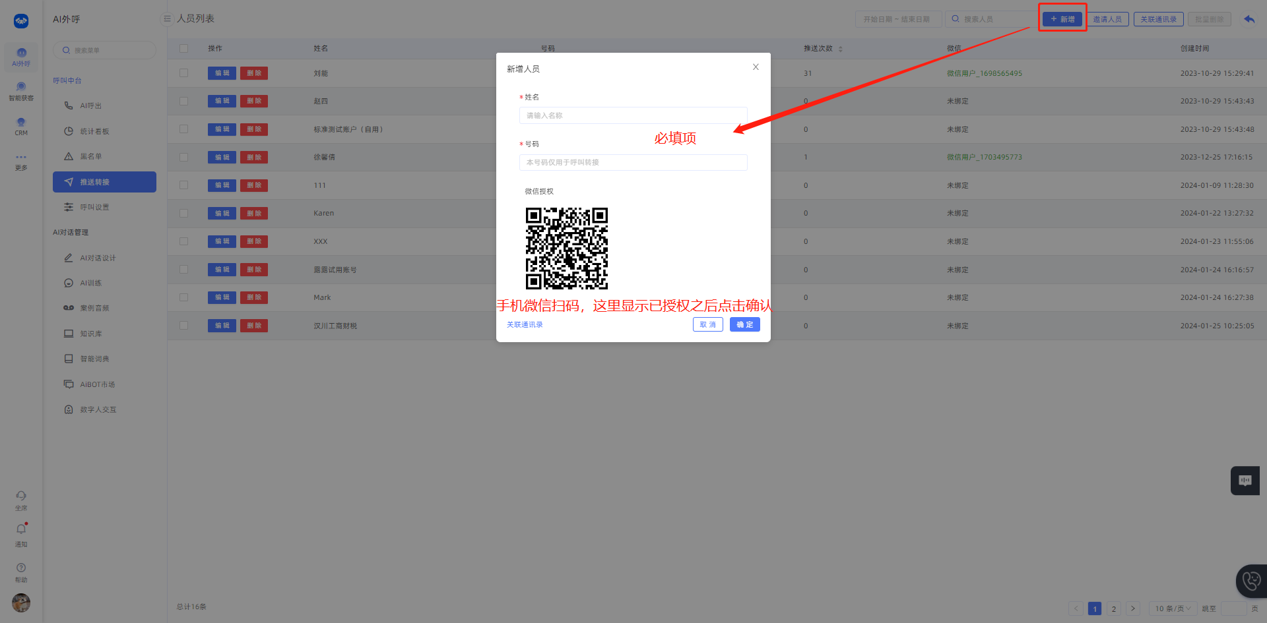
Task: Check the row checkbox for 赵四
Action: (183, 101)
